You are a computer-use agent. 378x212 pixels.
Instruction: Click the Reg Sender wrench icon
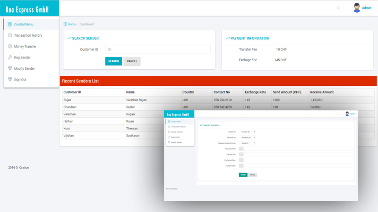point(10,57)
